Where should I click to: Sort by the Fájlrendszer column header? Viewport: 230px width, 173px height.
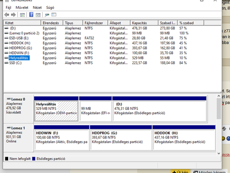tap(95, 23)
